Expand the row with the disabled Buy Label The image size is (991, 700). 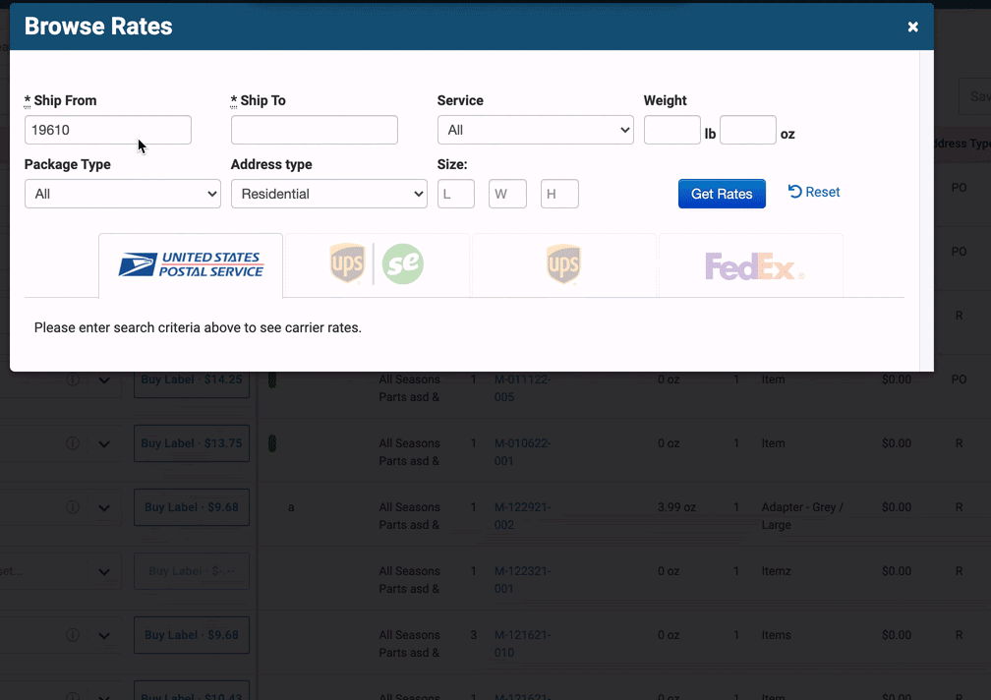(105, 571)
